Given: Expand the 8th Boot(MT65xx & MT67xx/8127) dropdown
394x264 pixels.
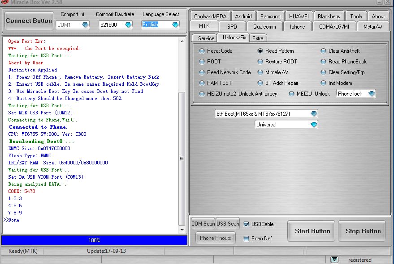Looking at the screenshot, I should [x=314, y=114].
